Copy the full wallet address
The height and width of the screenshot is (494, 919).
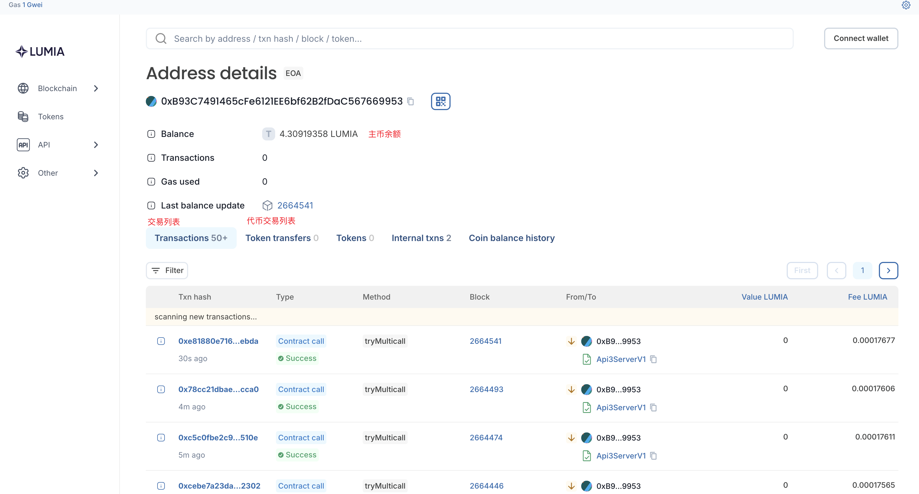tap(411, 102)
